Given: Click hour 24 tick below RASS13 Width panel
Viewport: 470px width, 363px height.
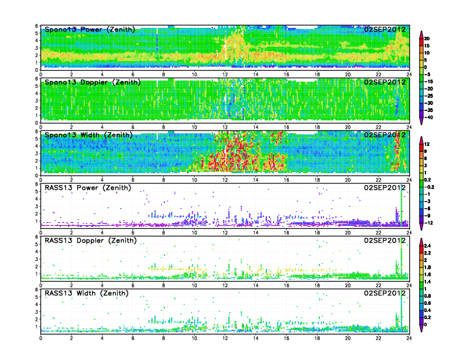Looking at the screenshot, I should 409,338.
